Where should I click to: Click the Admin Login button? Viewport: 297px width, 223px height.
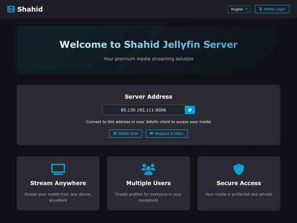pyautogui.click(x=272, y=9)
